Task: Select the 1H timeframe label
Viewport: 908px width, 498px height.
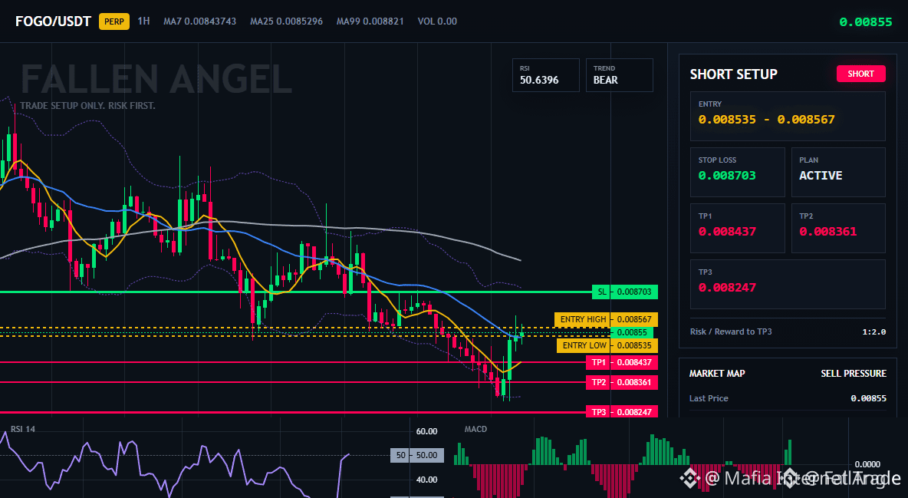Action: pyautogui.click(x=143, y=21)
